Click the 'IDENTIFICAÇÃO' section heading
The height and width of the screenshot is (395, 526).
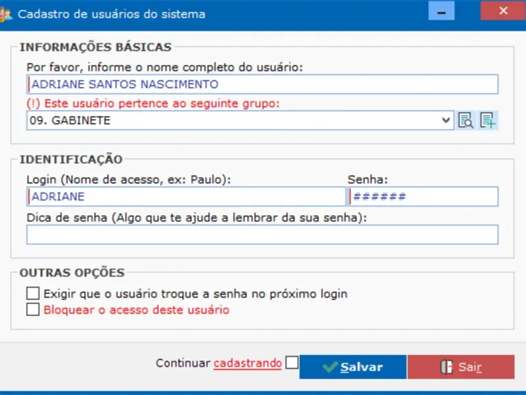pos(71,159)
